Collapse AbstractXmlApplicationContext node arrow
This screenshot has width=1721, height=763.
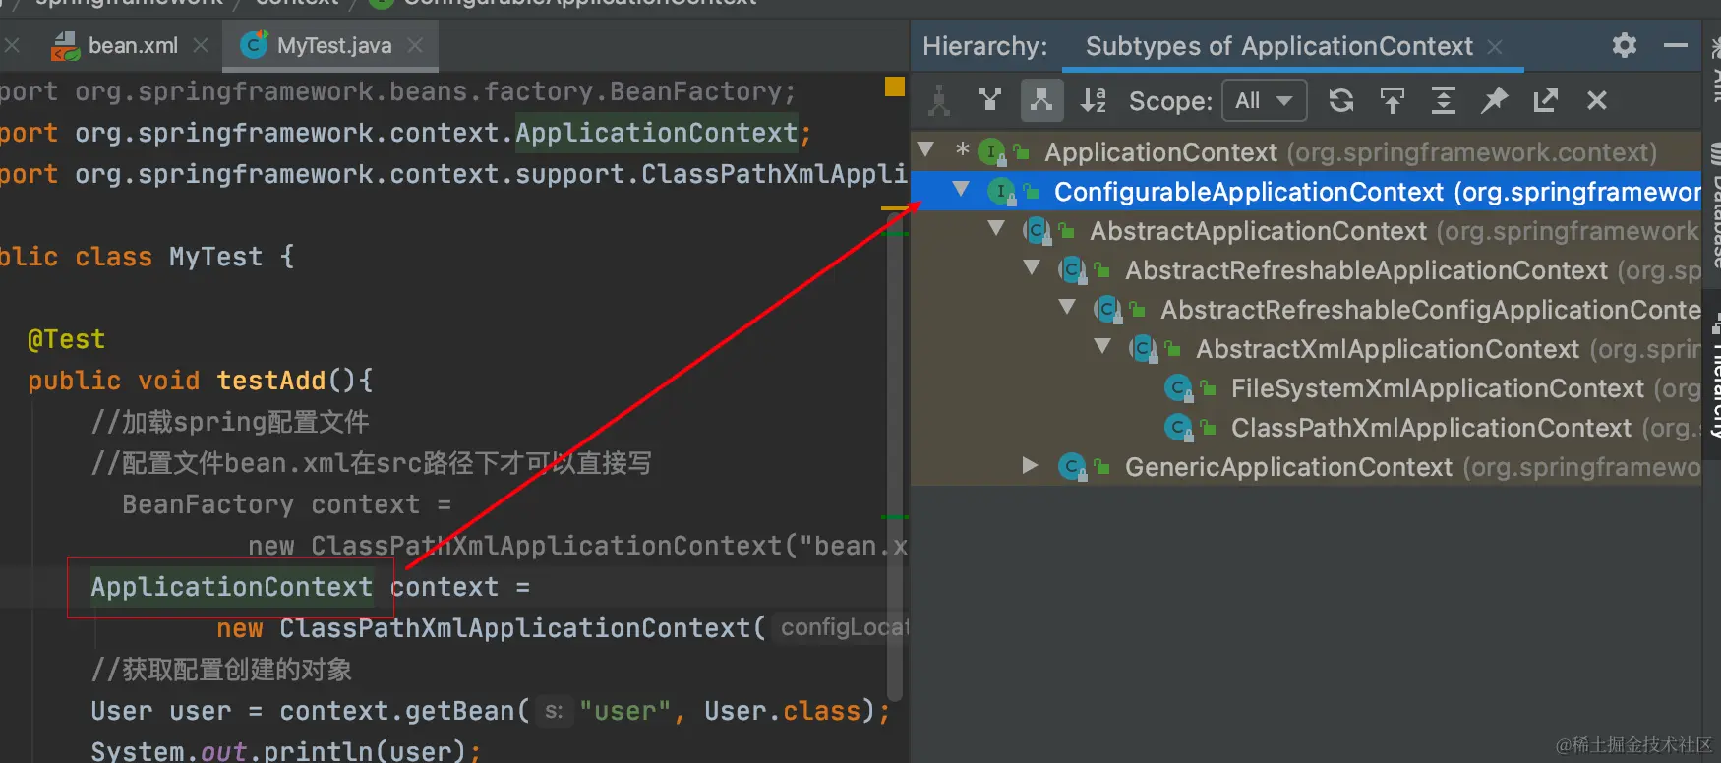1102,346
